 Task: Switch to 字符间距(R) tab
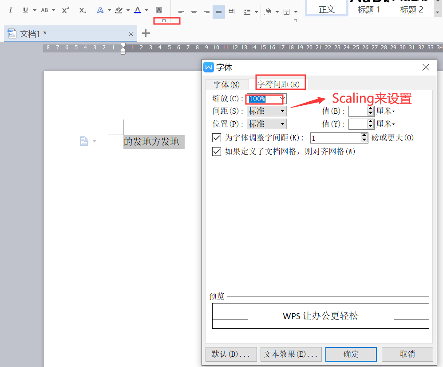click(x=279, y=84)
